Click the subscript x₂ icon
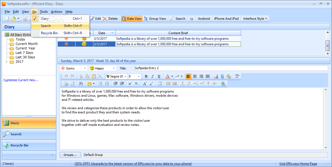The height and width of the screenshot is (167, 332). click(137, 84)
